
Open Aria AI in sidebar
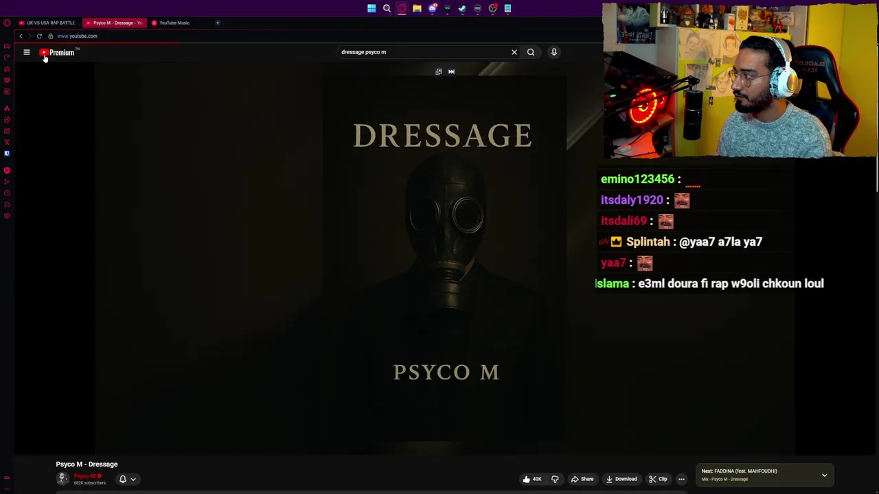[7, 108]
